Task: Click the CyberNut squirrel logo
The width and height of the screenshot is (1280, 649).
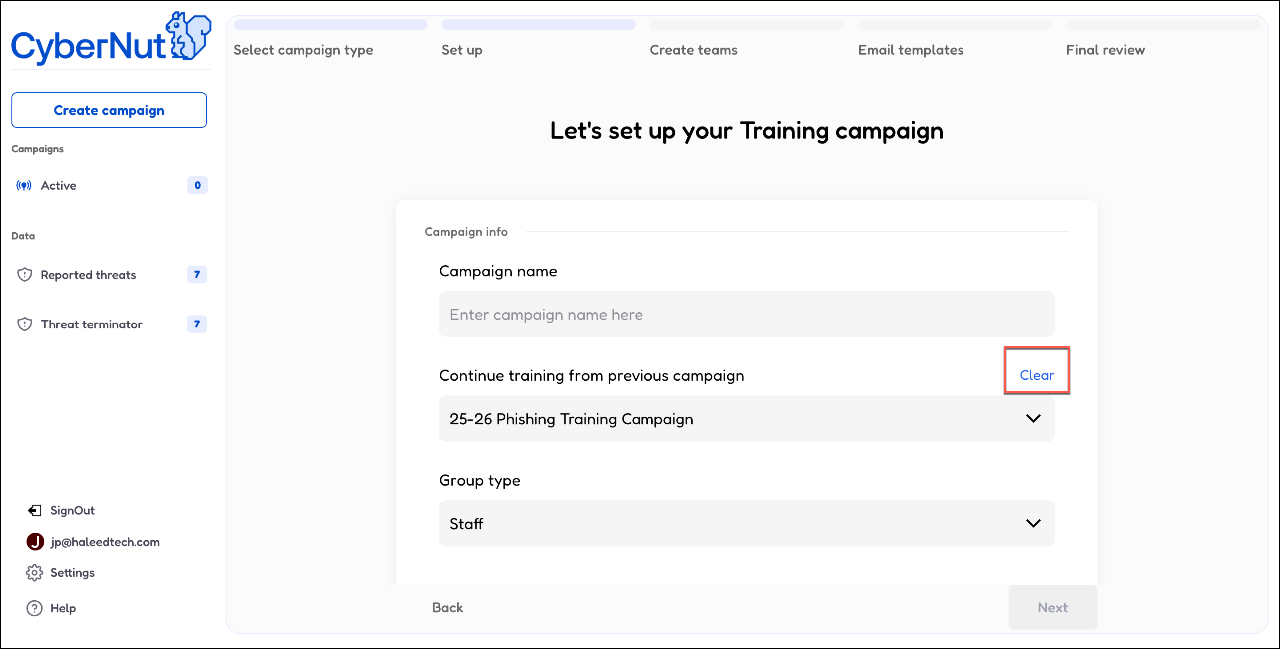Action: point(189,36)
